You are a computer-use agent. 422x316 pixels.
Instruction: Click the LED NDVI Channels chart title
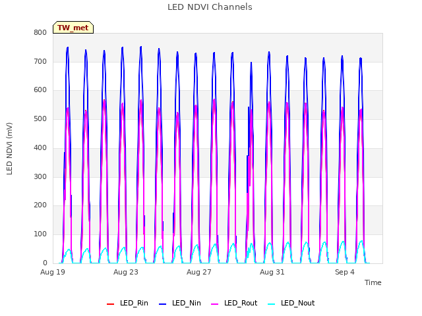(210, 7)
